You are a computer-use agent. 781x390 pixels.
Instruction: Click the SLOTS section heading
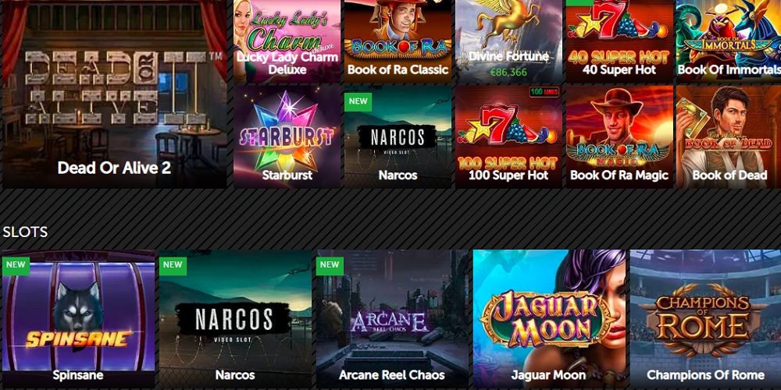point(25,232)
